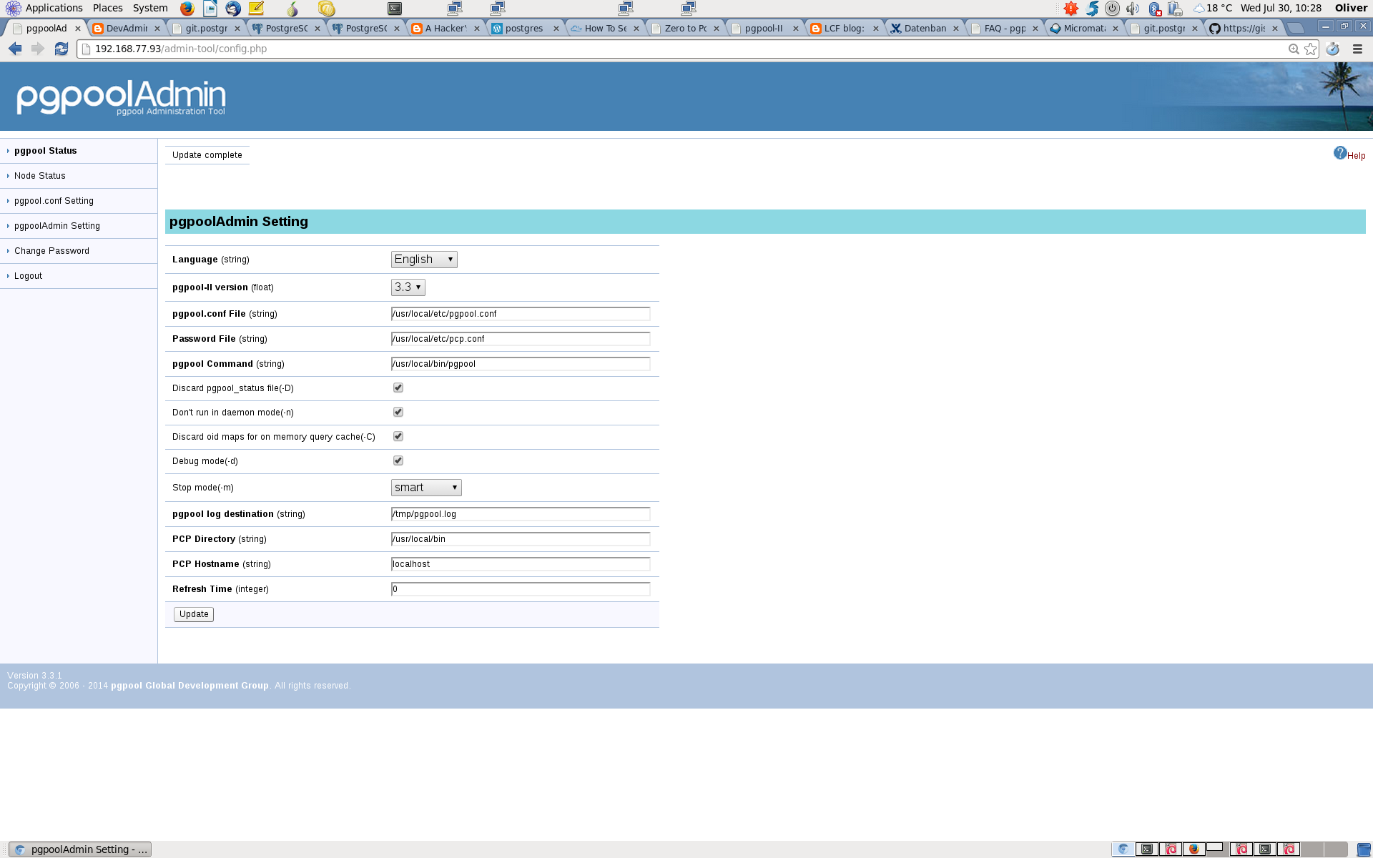Click the volume speaker tray icon

(1133, 9)
